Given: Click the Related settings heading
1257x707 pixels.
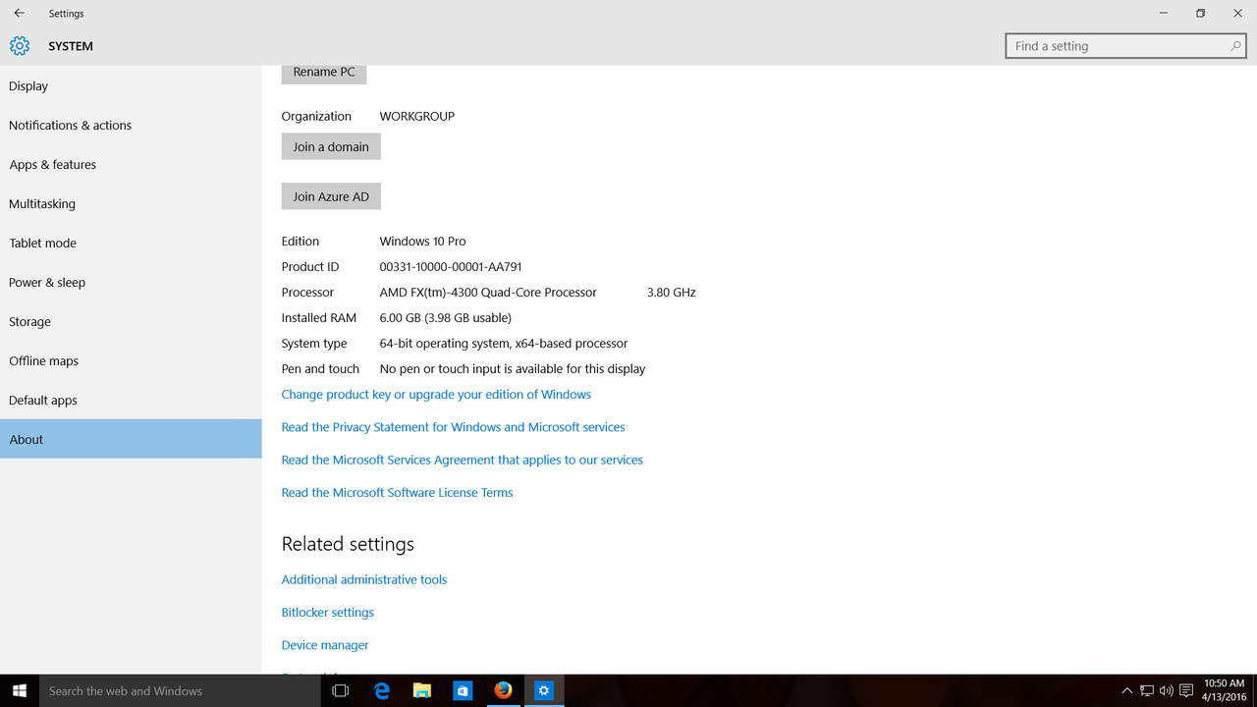Looking at the screenshot, I should point(348,544).
